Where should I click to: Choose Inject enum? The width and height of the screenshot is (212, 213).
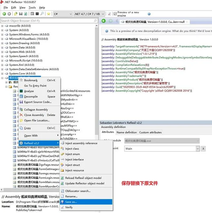tap(86, 154)
